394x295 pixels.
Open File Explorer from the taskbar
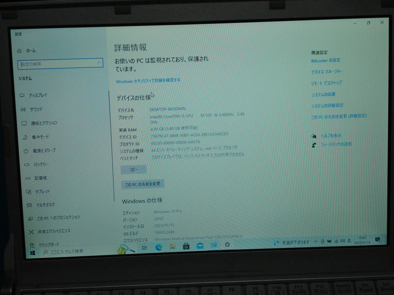click(173, 247)
